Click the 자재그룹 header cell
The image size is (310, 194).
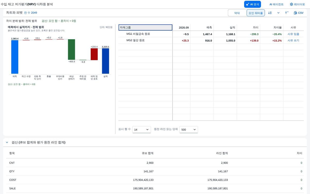[145, 27]
